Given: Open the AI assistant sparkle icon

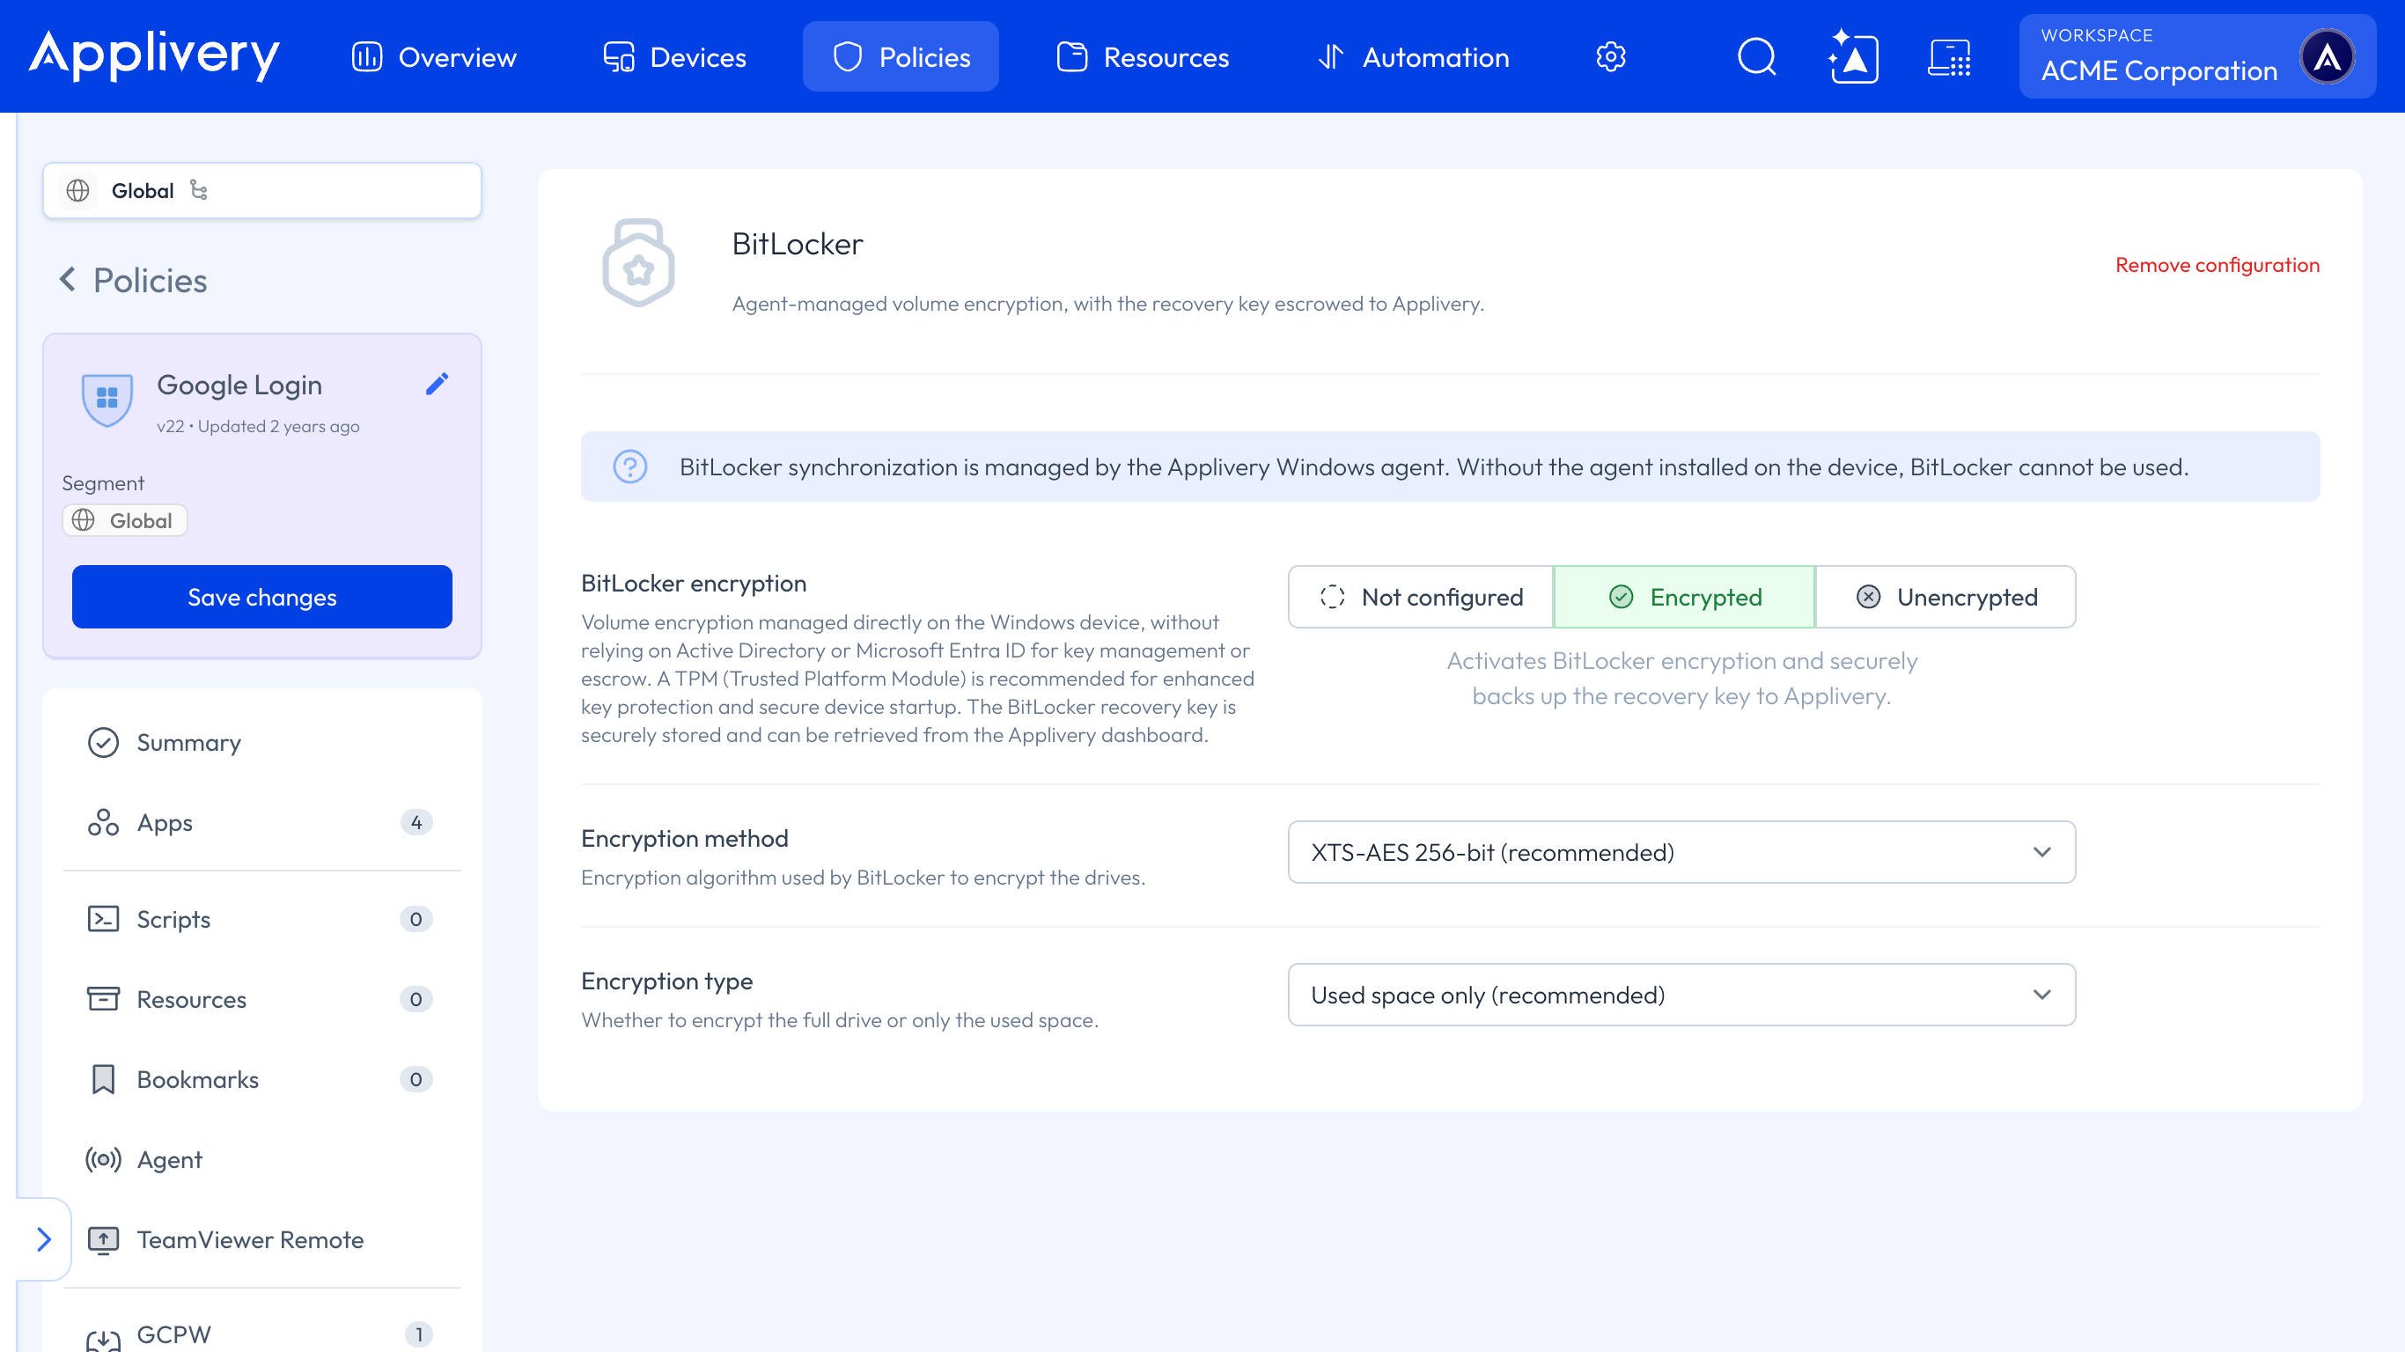Looking at the screenshot, I should [1853, 57].
